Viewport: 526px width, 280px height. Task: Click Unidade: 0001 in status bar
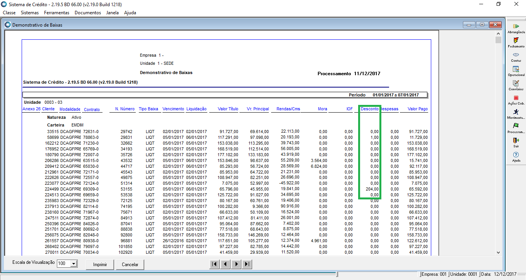pos(464,274)
